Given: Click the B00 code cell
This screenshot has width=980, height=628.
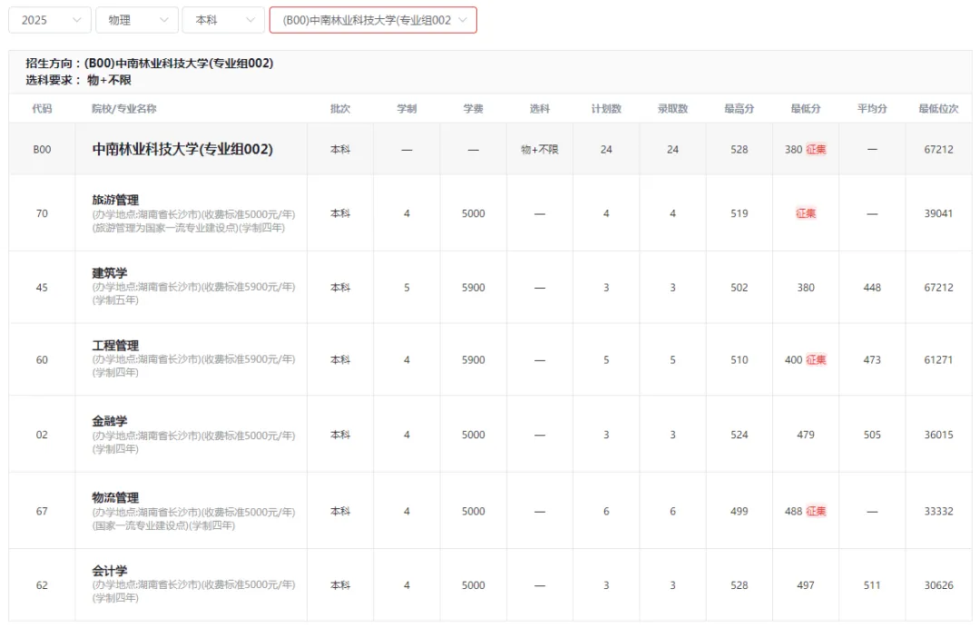Looking at the screenshot, I should tap(42, 150).
